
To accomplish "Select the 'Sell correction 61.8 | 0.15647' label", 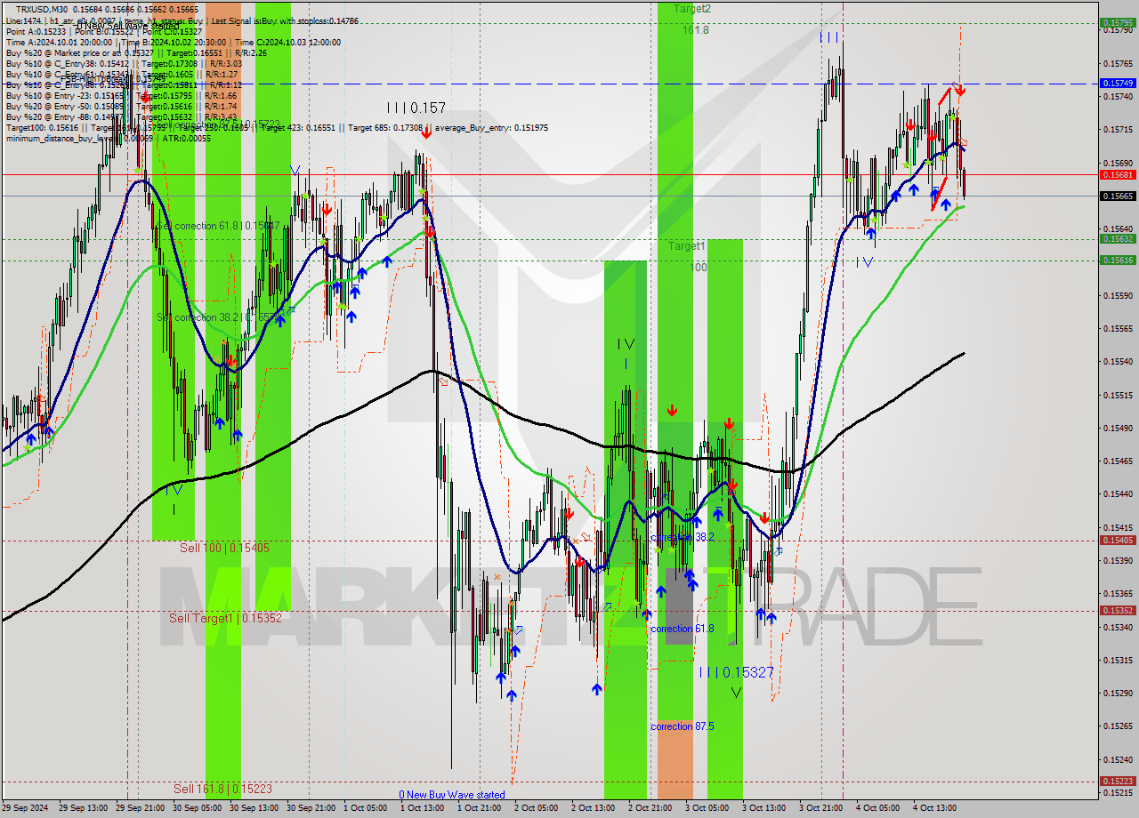I will (x=219, y=226).
